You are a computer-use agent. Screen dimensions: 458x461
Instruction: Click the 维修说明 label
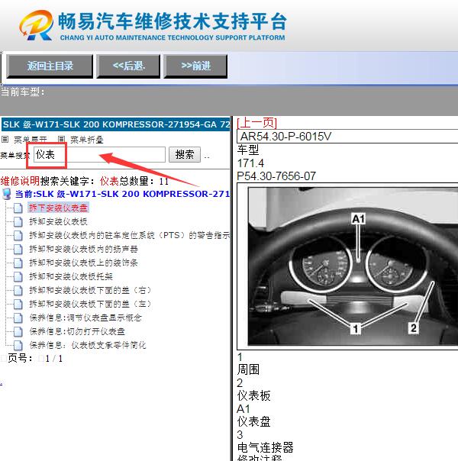click(x=20, y=181)
